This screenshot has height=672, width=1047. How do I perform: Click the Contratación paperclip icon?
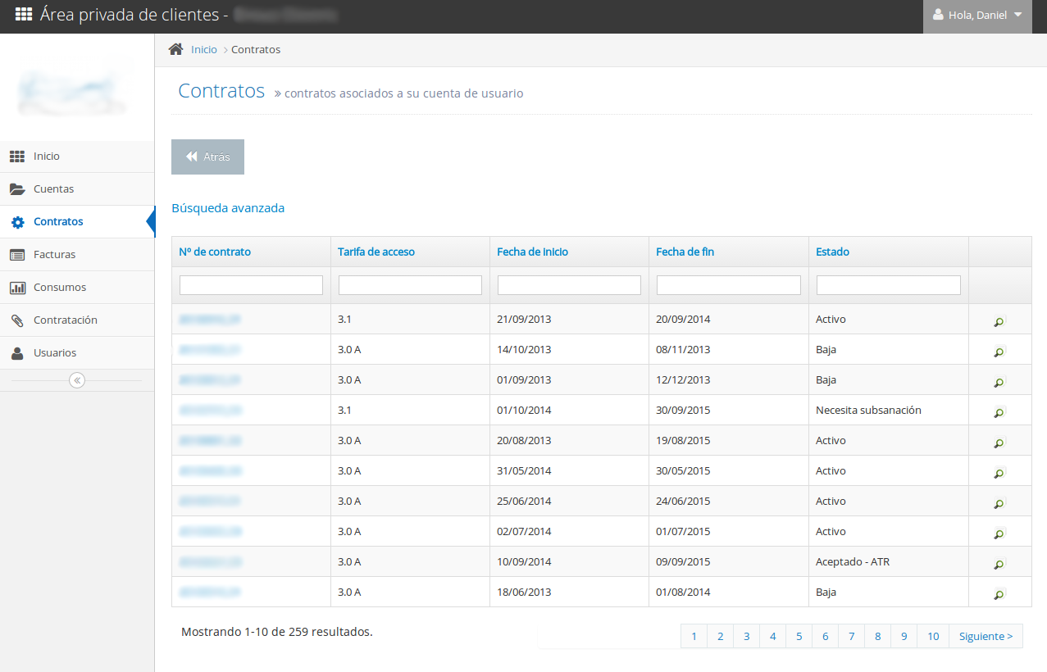click(x=16, y=320)
